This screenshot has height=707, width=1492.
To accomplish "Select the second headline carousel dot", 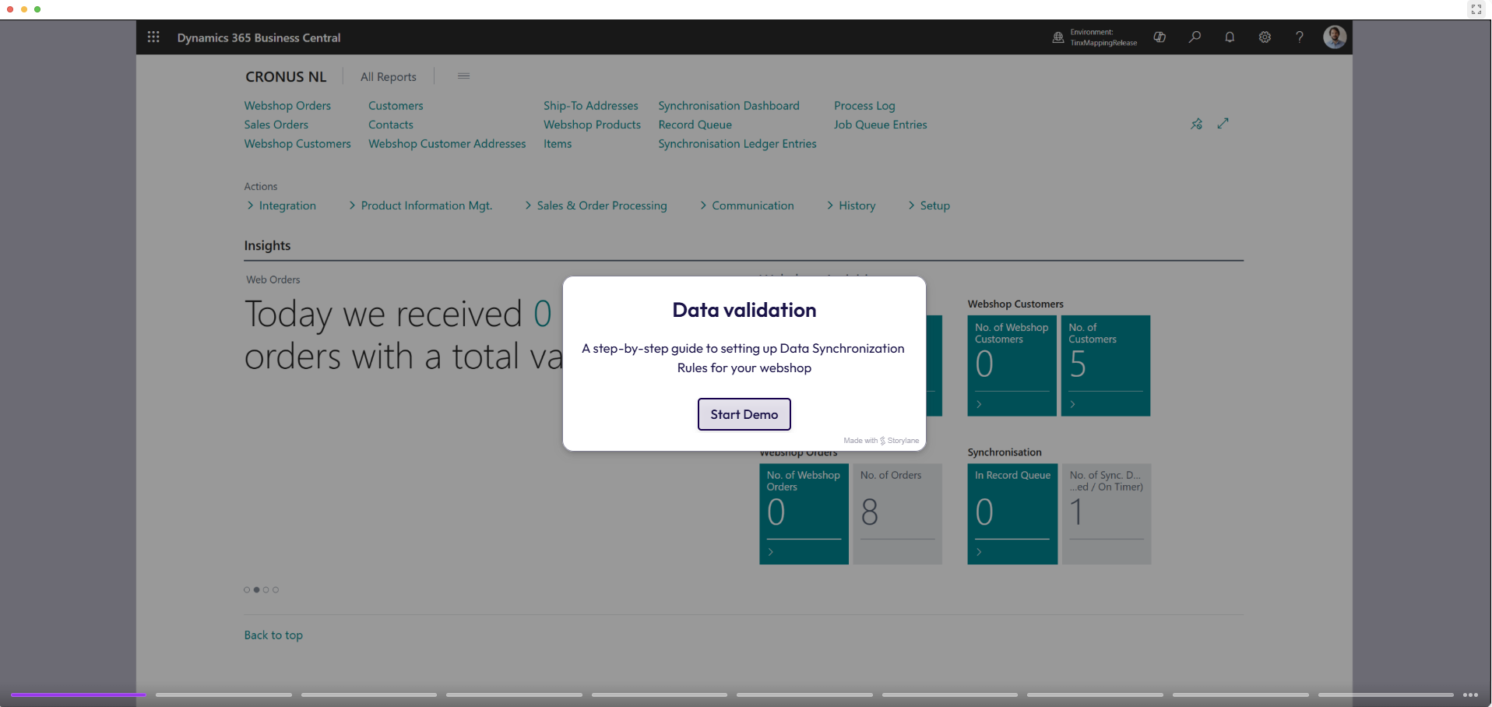I will point(256,589).
